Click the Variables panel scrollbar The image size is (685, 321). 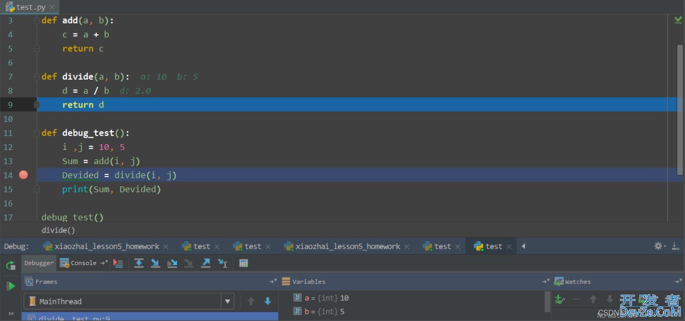point(547,301)
